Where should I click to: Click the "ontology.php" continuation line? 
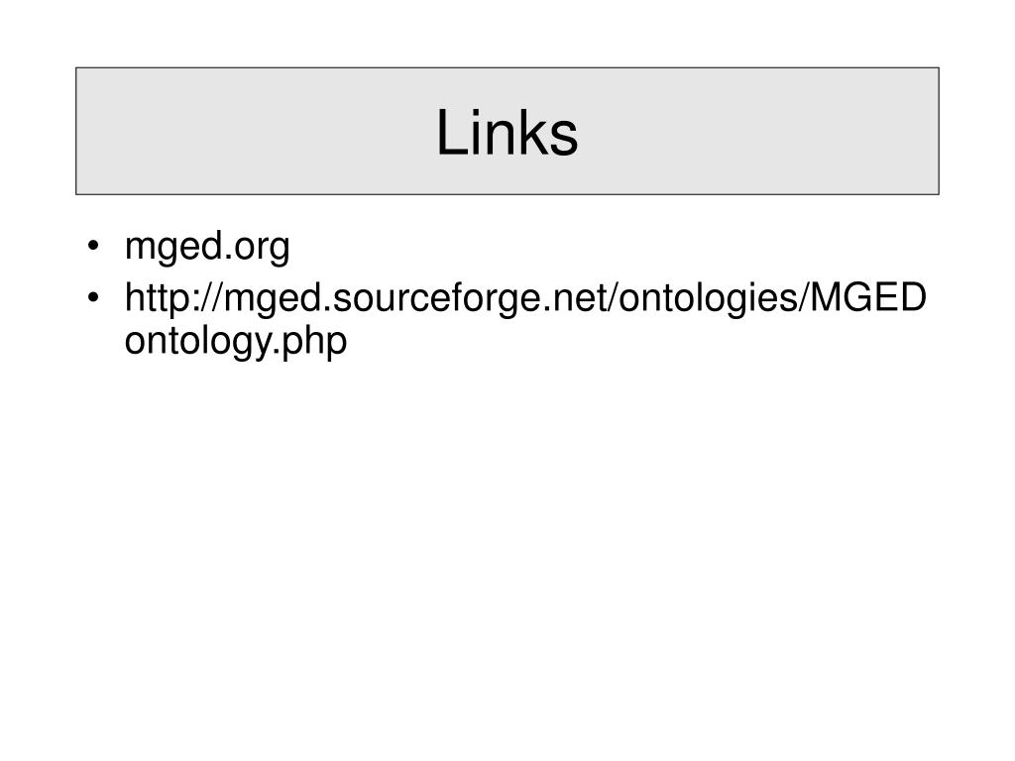point(236,341)
